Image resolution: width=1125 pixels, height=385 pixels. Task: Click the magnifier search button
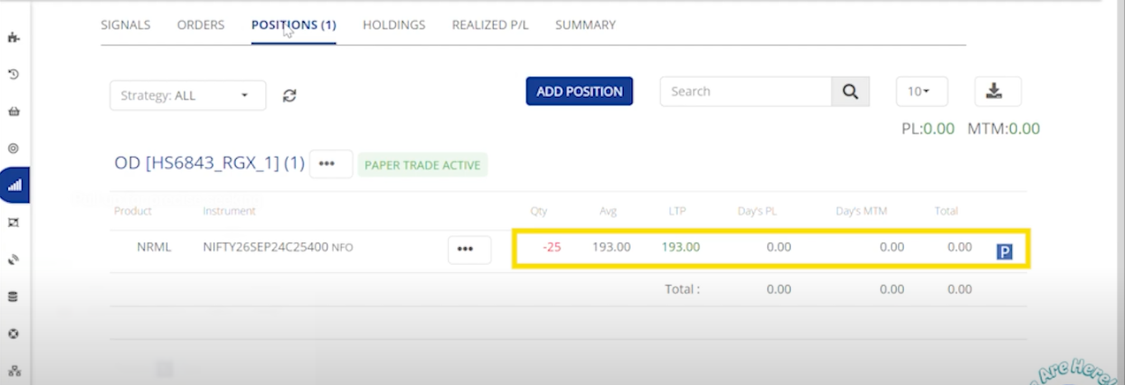(x=850, y=92)
